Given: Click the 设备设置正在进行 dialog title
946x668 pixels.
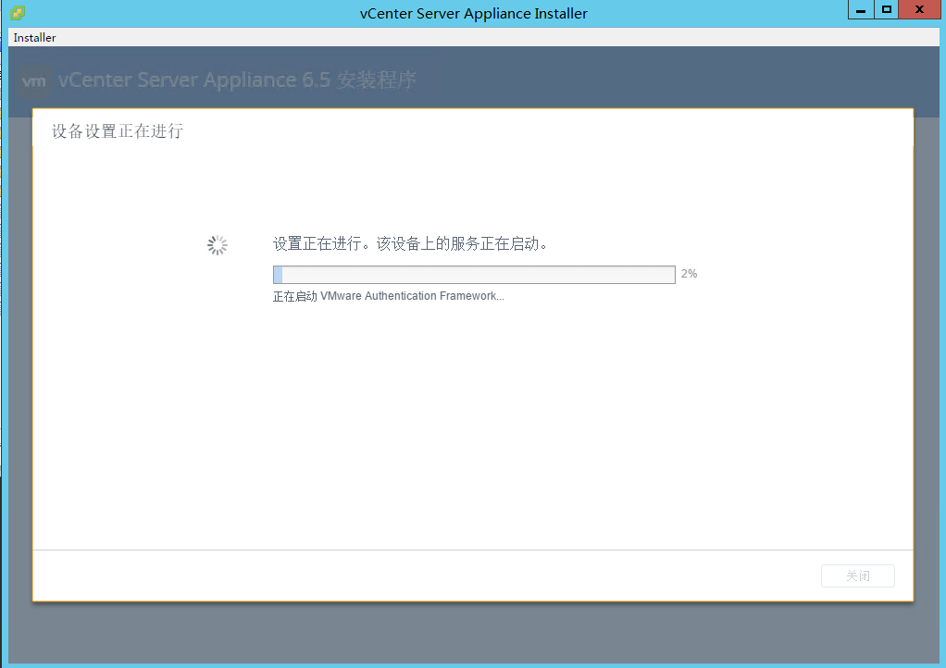Looking at the screenshot, I should (x=117, y=131).
